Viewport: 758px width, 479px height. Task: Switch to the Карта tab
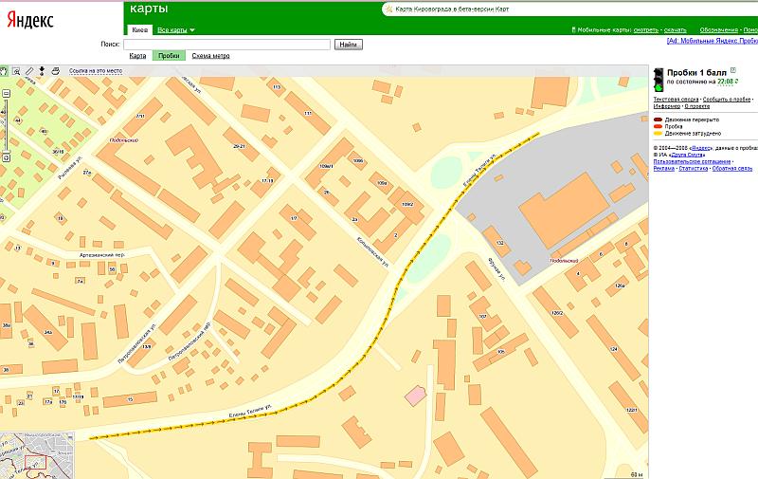point(137,56)
